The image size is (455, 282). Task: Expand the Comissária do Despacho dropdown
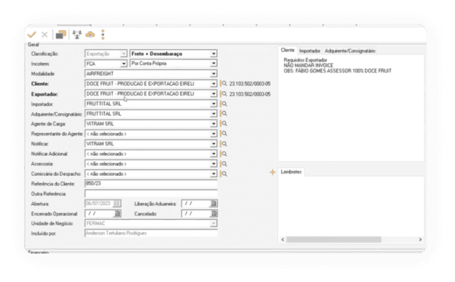213,174
